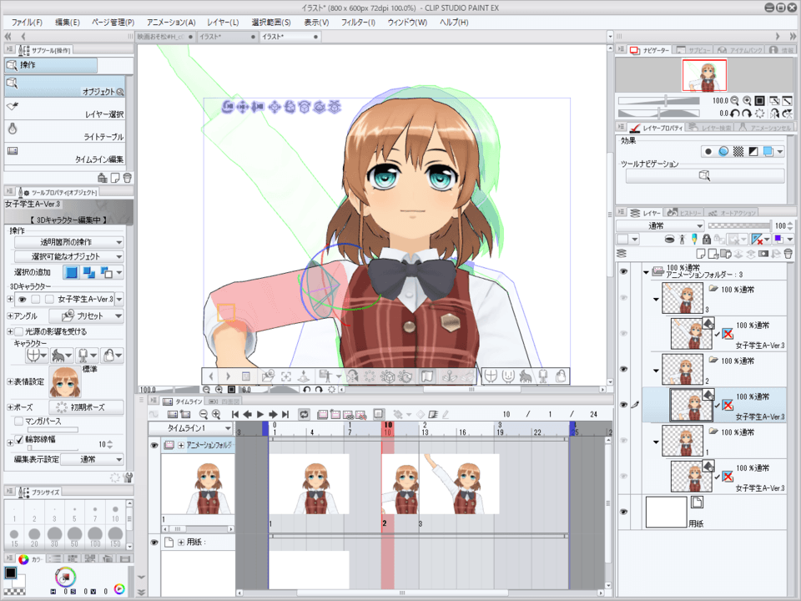Image resolution: width=801 pixels, height=601 pixels.
Task: Open the アニメーション(A) menu
Action: (170, 22)
